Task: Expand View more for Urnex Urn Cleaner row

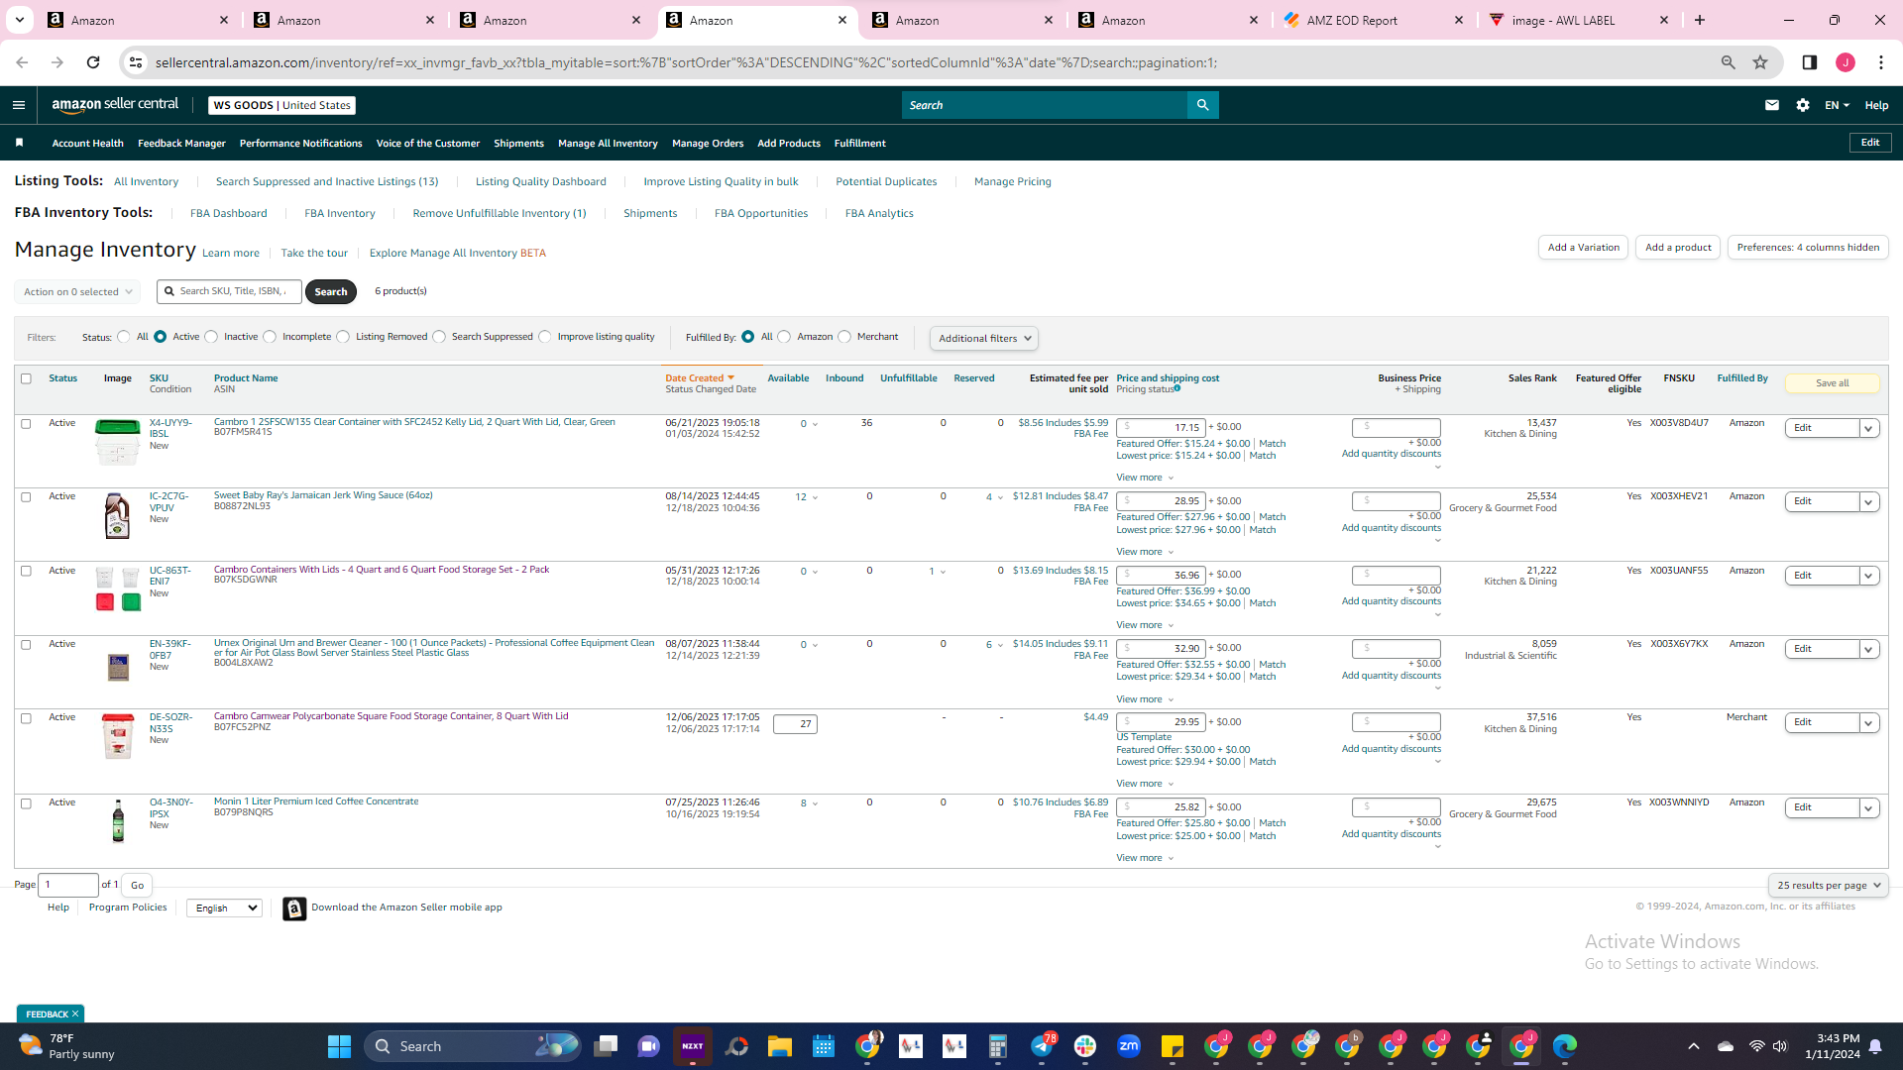Action: pyautogui.click(x=1145, y=699)
